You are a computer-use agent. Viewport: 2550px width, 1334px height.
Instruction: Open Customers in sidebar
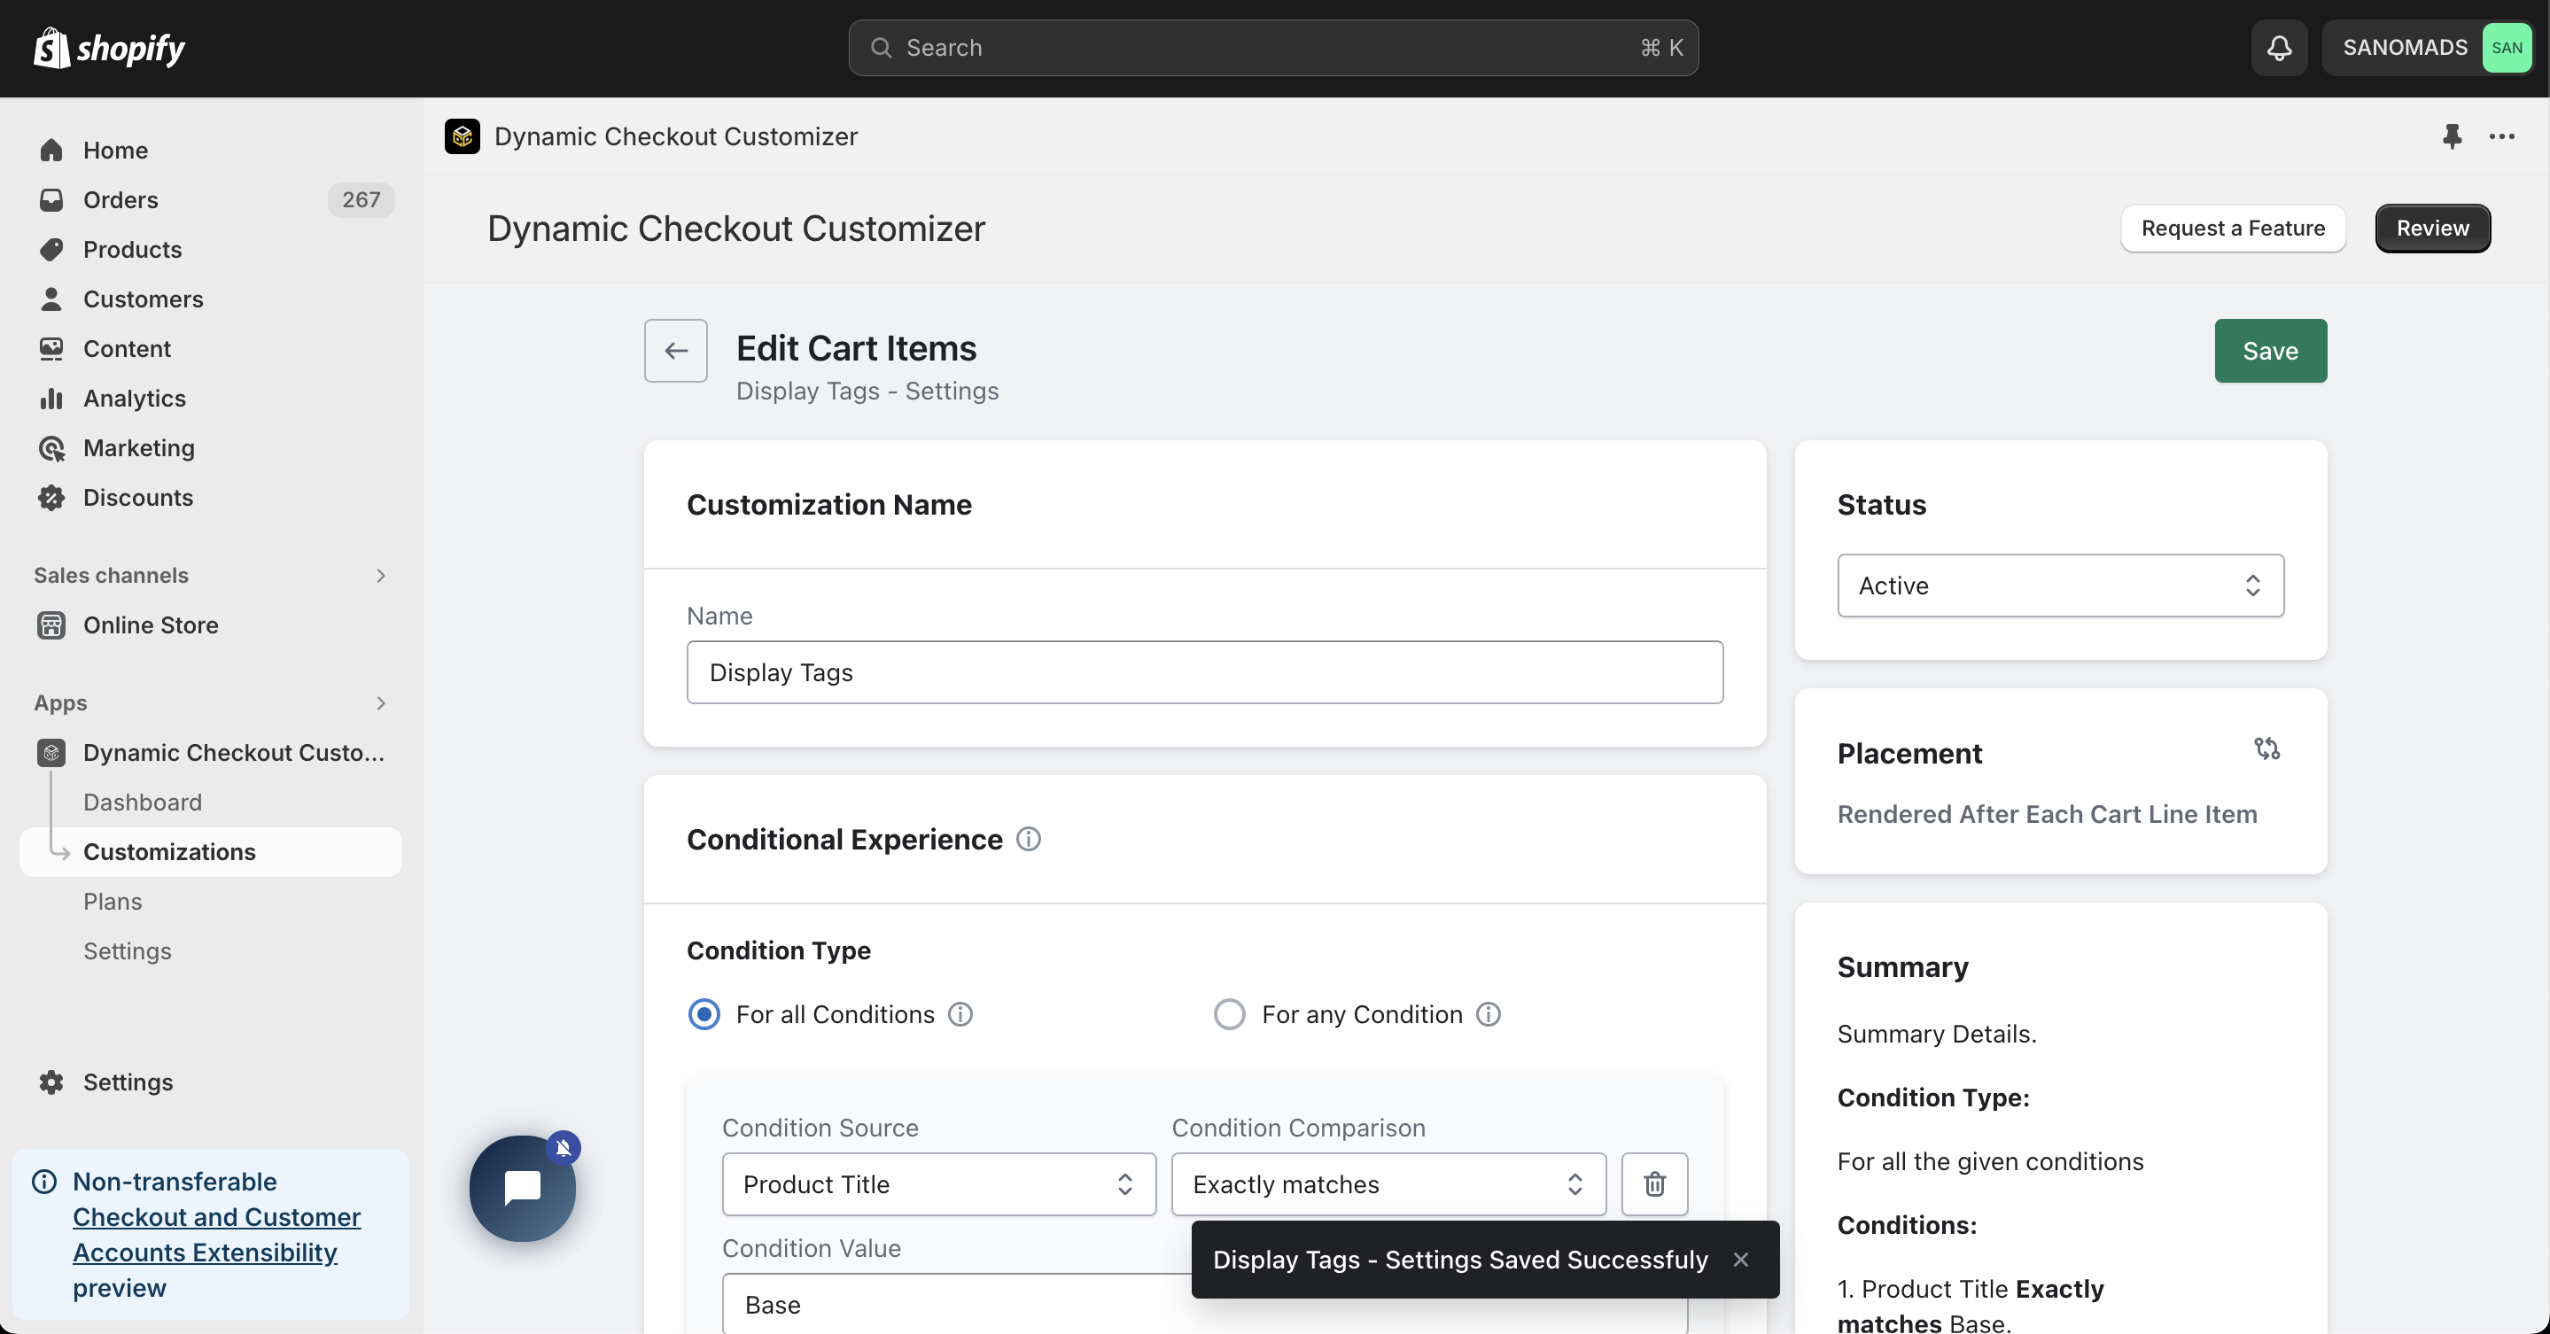[211, 299]
